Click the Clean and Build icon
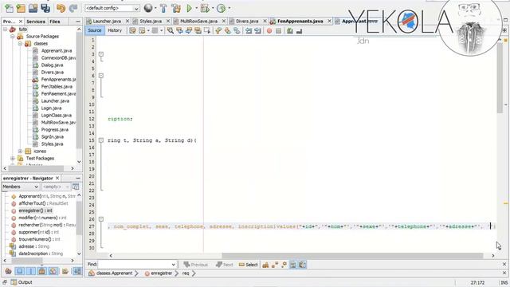This screenshot has height=287, width=510. [x=176, y=8]
